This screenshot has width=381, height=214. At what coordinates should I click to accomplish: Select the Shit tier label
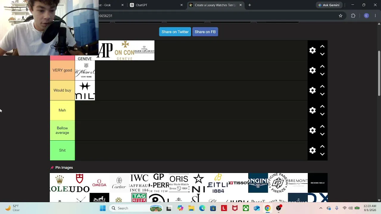62,150
